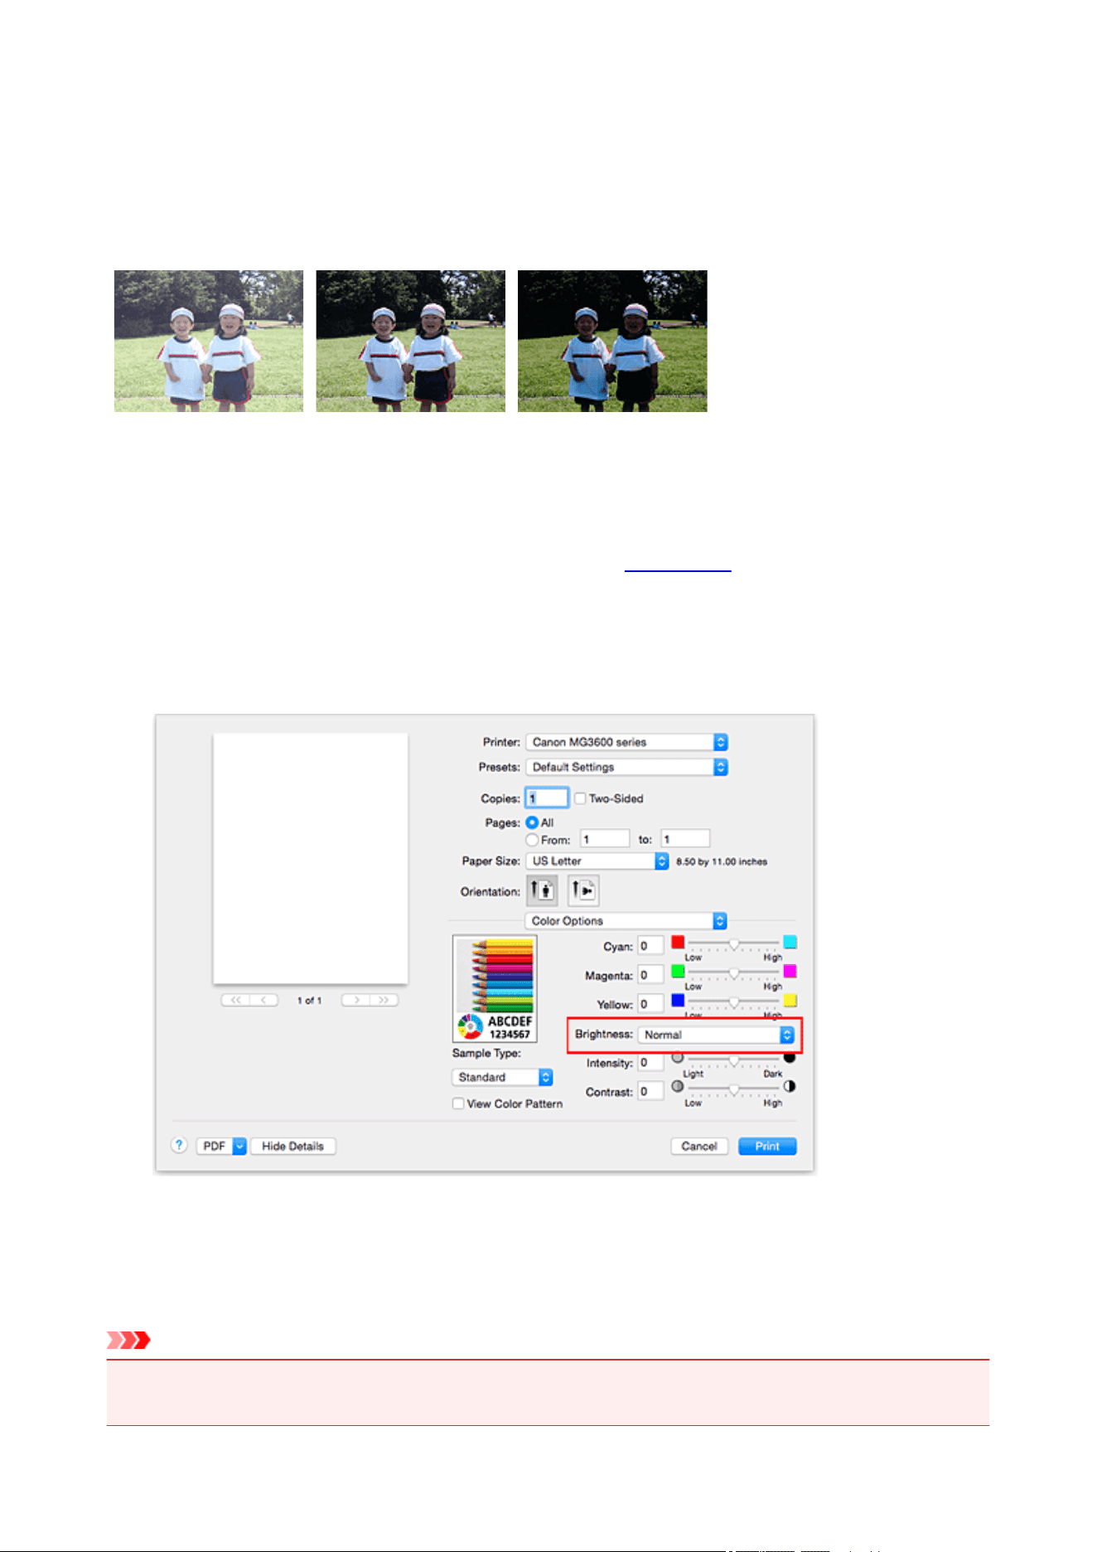Click the Contrast value field
The image size is (1097, 1552).
click(x=650, y=1091)
